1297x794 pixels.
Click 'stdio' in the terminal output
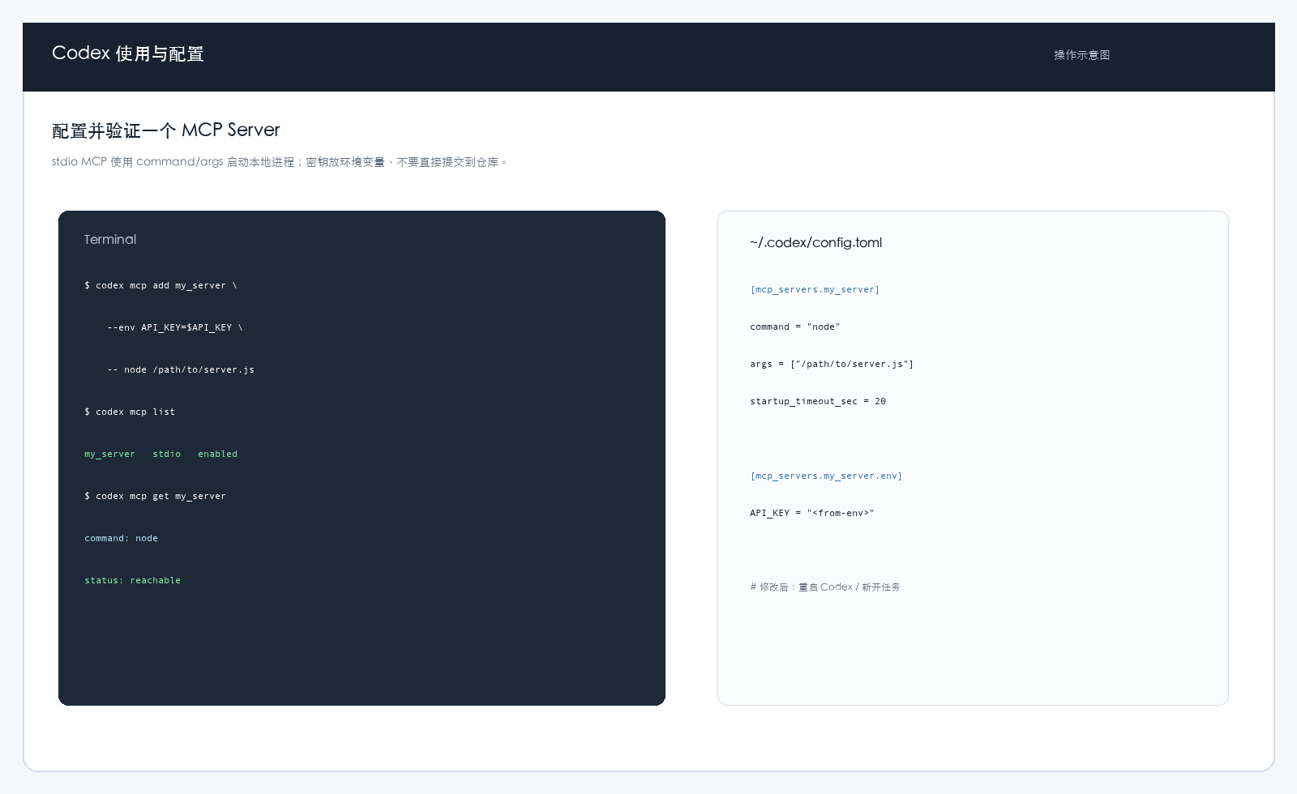tap(167, 454)
